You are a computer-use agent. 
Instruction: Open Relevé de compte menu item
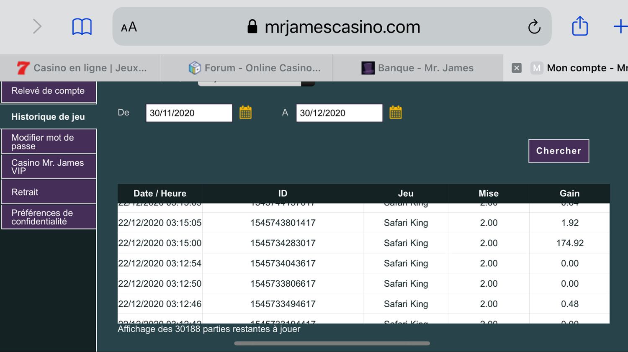pos(48,91)
